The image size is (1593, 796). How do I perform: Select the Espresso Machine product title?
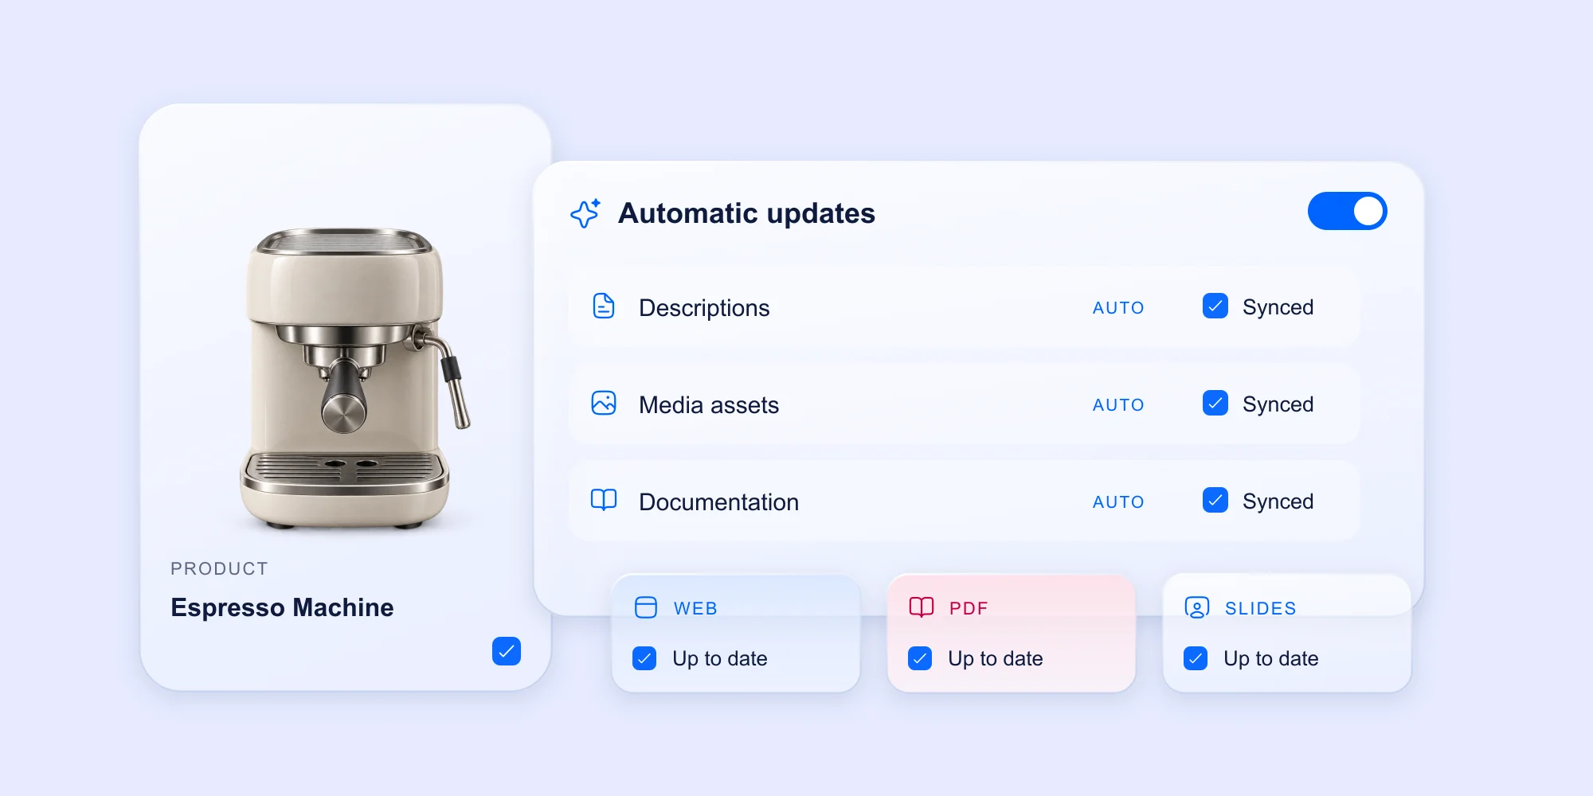(x=282, y=607)
